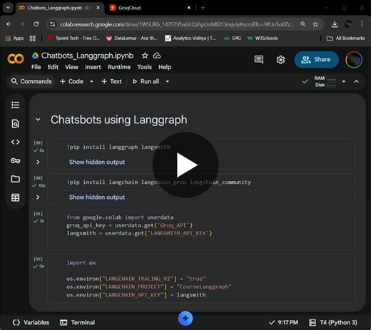This screenshot has height=330, width=371.
Task: Click the cloud save status icon
Action: 157,56
